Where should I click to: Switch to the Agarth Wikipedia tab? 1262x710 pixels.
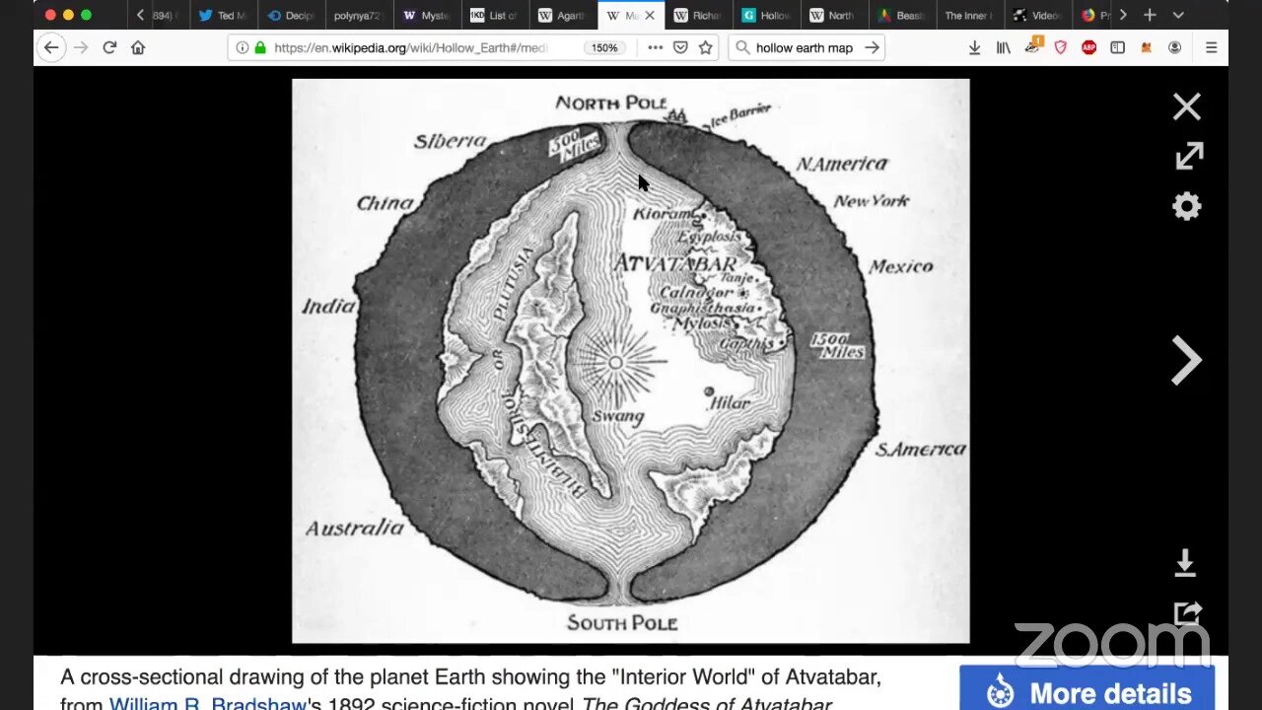point(564,15)
